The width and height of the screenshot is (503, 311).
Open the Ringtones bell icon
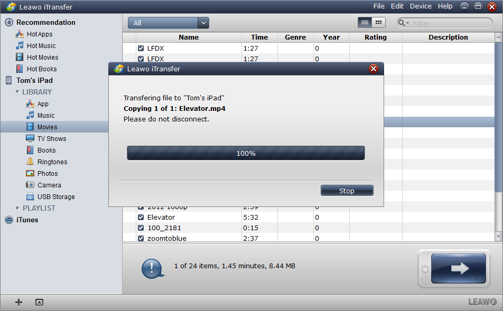[30, 161]
